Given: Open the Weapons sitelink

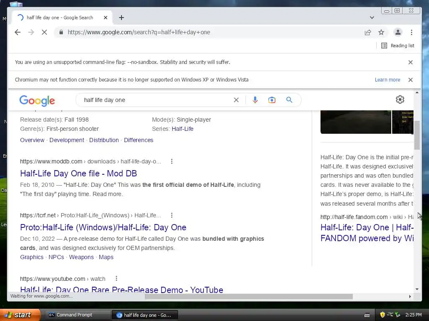Looking at the screenshot, I should pyautogui.click(x=81, y=257).
